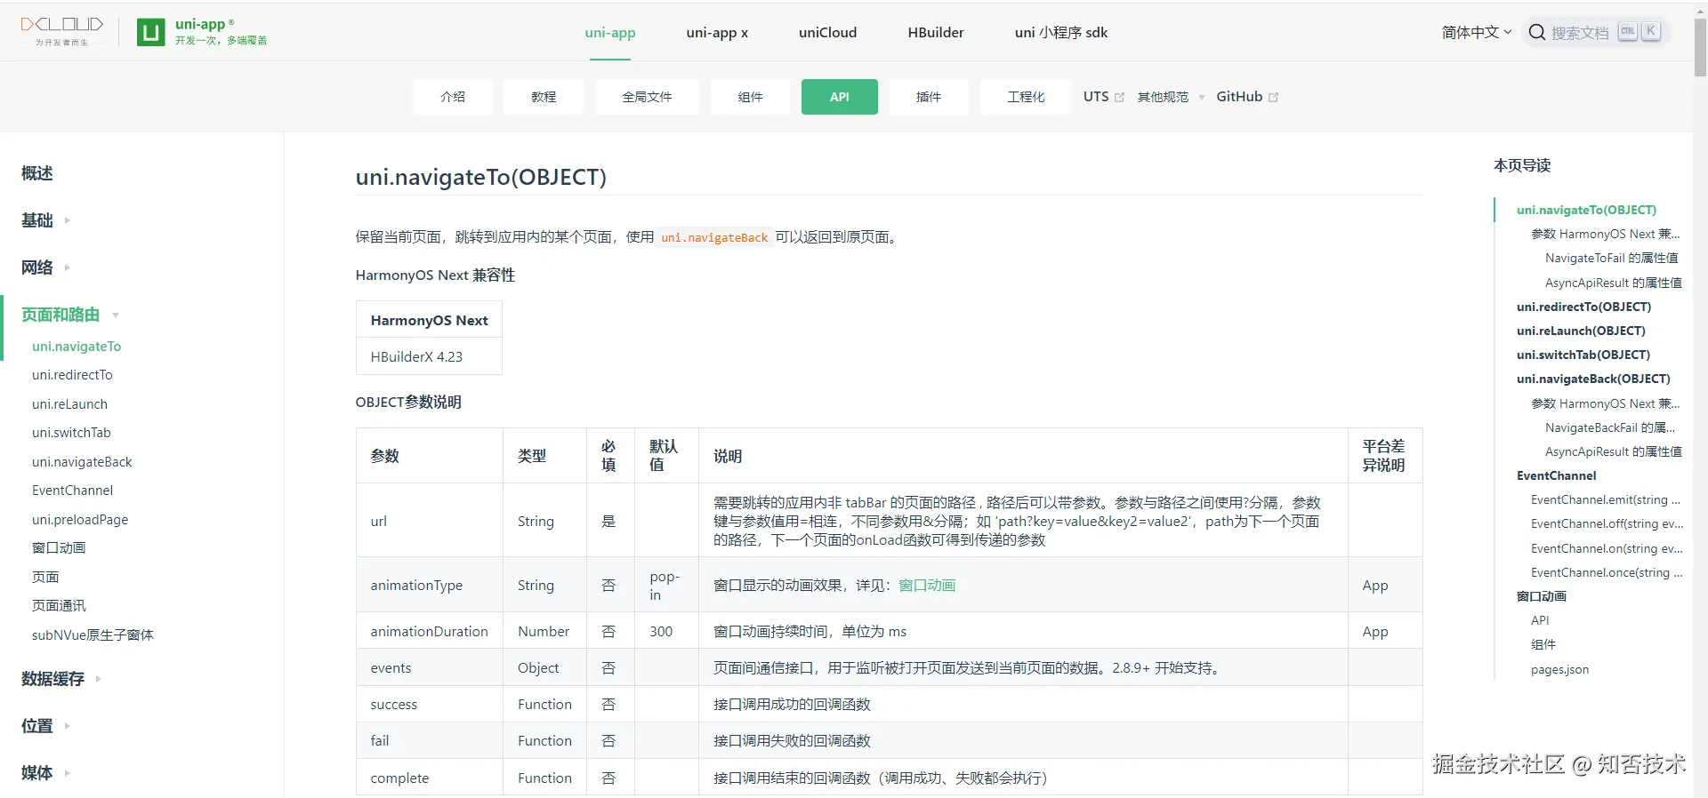Jump to uni.switchTab(OBJECT) in page guide
The image size is (1708, 798).
(1583, 355)
